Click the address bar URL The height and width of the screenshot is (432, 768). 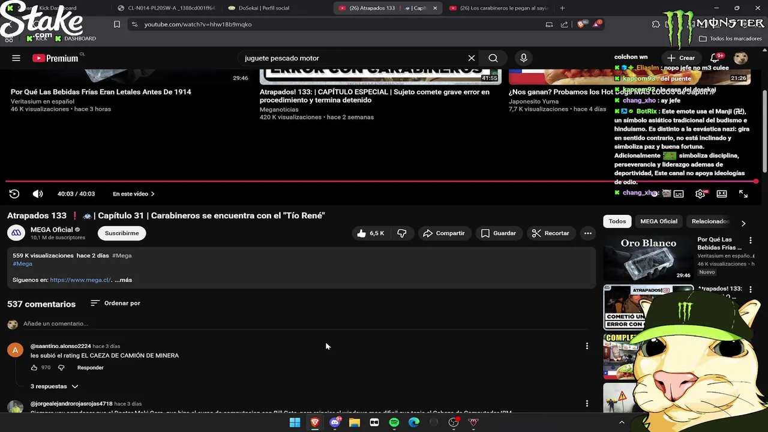tap(198, 25)
